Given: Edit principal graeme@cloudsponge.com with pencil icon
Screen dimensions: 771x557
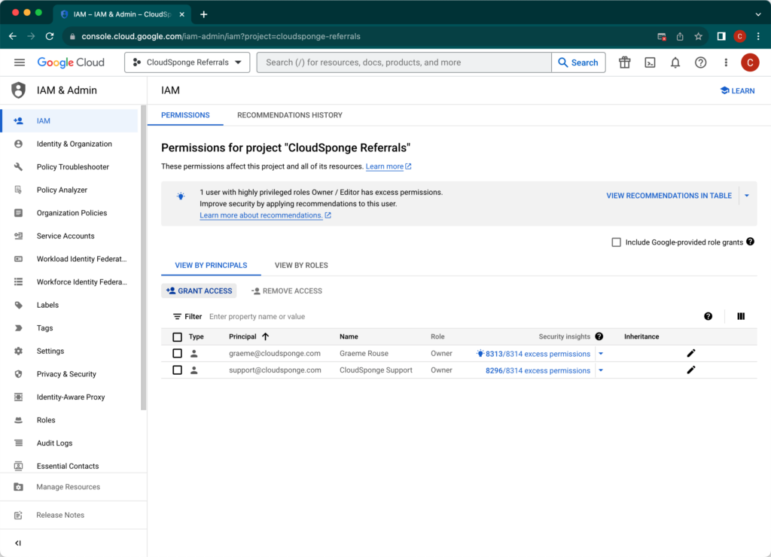Looking at the screenshot, I should (x=691, y=353).
